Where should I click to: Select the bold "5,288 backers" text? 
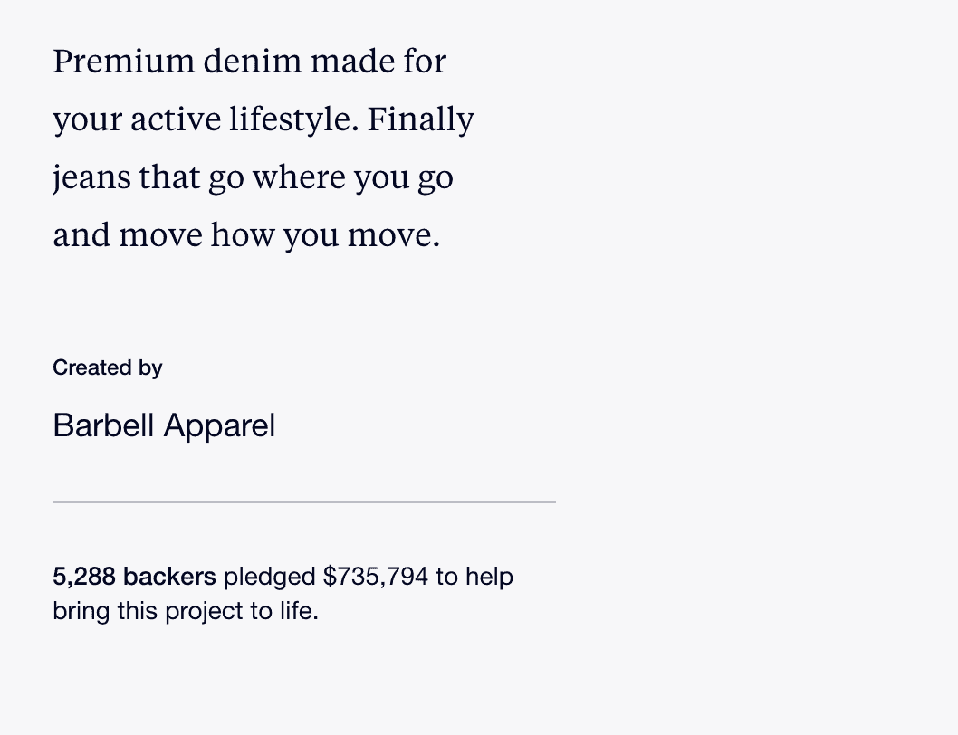coord(134,577)
